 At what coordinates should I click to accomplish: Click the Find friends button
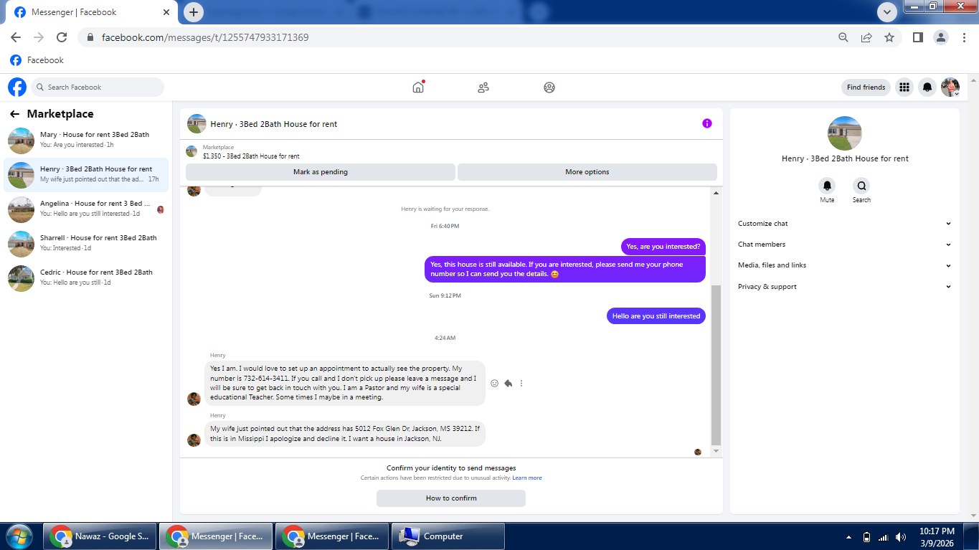pos(866,87)
